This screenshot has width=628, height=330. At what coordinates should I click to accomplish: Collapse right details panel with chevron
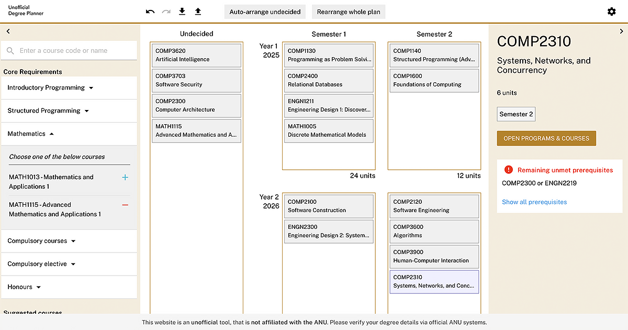[x=621, y=31]
